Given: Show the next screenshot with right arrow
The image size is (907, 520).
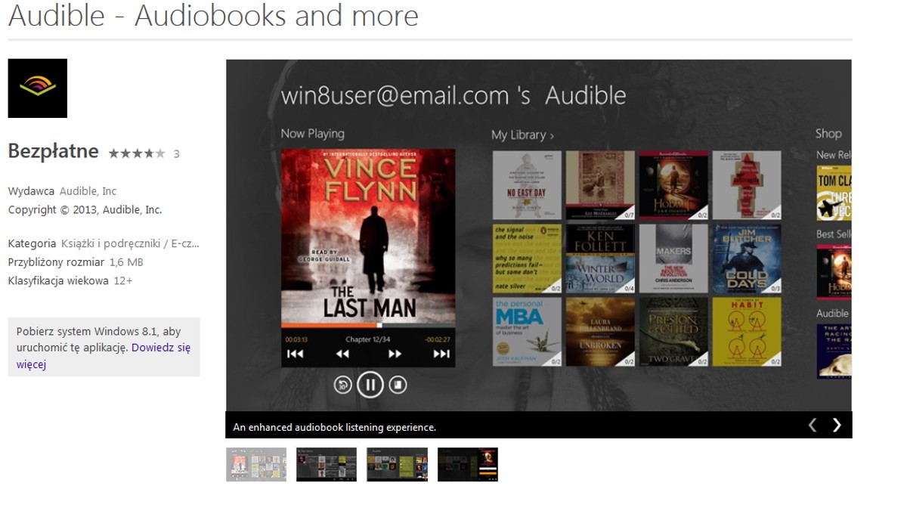Looking at the screenshot, I should pyautogui.click(x=837, y=425).
